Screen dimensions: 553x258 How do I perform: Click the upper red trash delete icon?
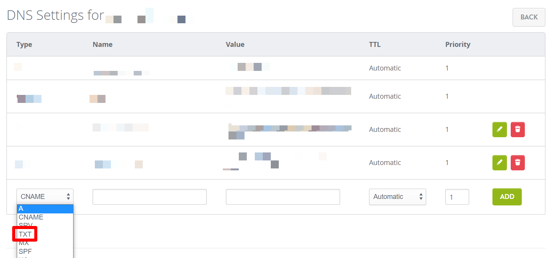[517, 130]
